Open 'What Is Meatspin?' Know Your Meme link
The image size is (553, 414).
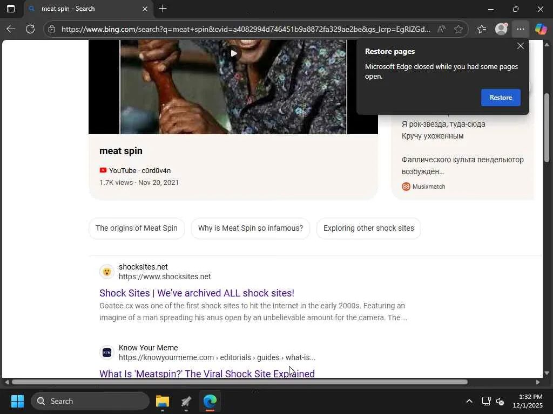click(207, 373)
